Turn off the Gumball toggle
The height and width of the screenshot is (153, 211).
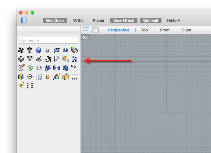pos(151,20)
